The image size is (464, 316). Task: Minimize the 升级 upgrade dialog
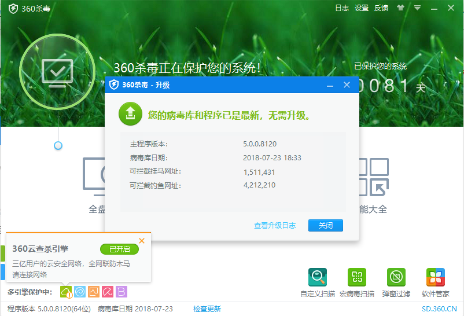point(330,86)
